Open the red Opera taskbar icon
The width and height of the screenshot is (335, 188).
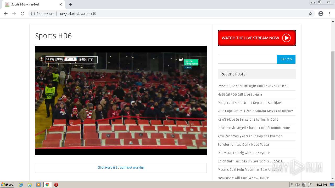(x=56, y=185)
